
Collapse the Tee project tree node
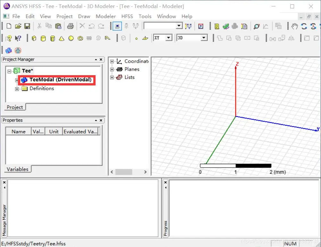[9, 71]
